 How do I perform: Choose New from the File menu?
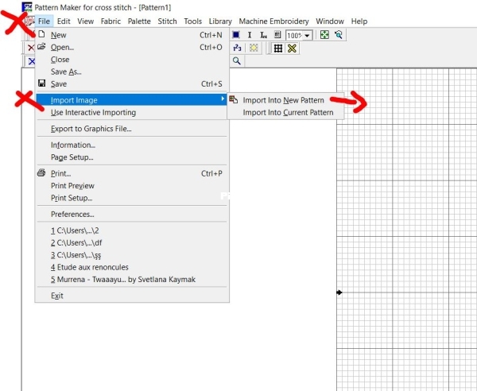(x=132, y=35)
